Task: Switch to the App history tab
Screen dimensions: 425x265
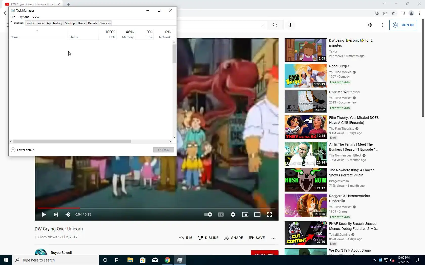Action: click(54, 23)
